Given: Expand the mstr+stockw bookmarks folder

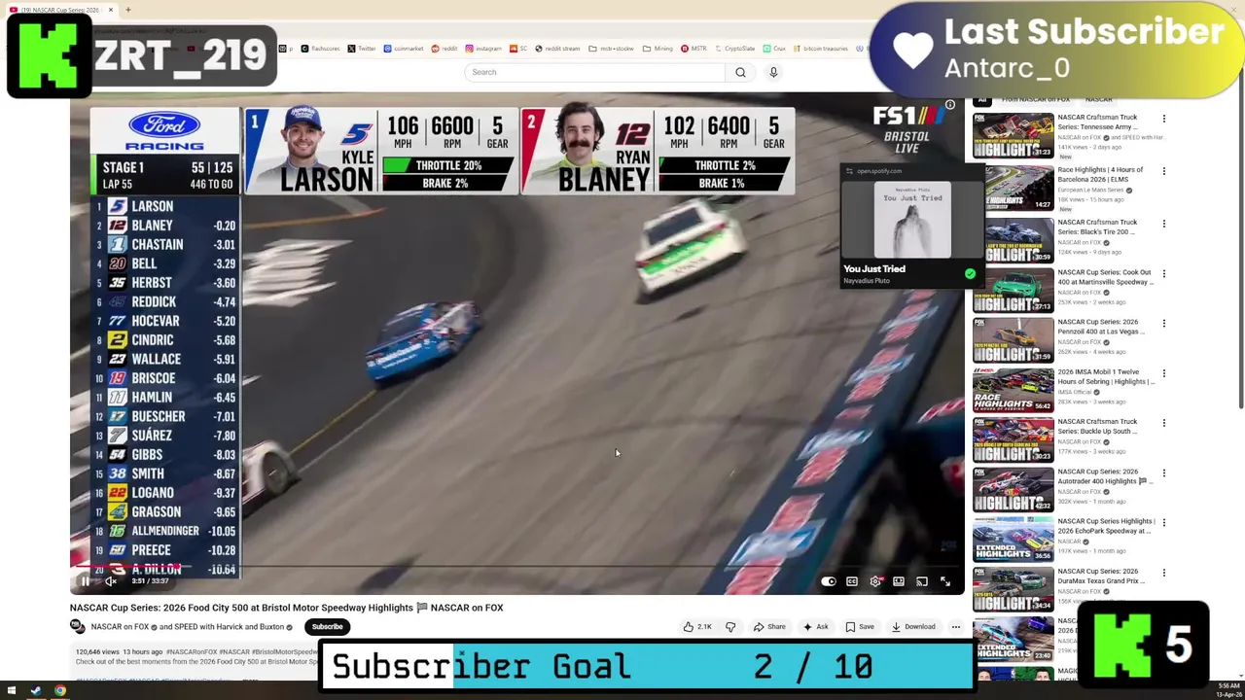Looking at the screenshot, I should click(612, 49).
